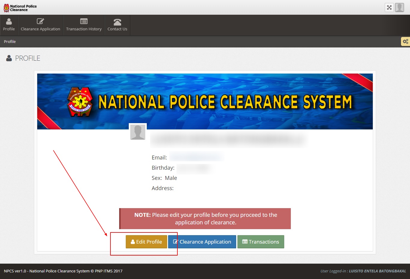The image size is (410, 279).
Task: Click the profile photo placeholder thumbnail
Action: tap(138, 132)
